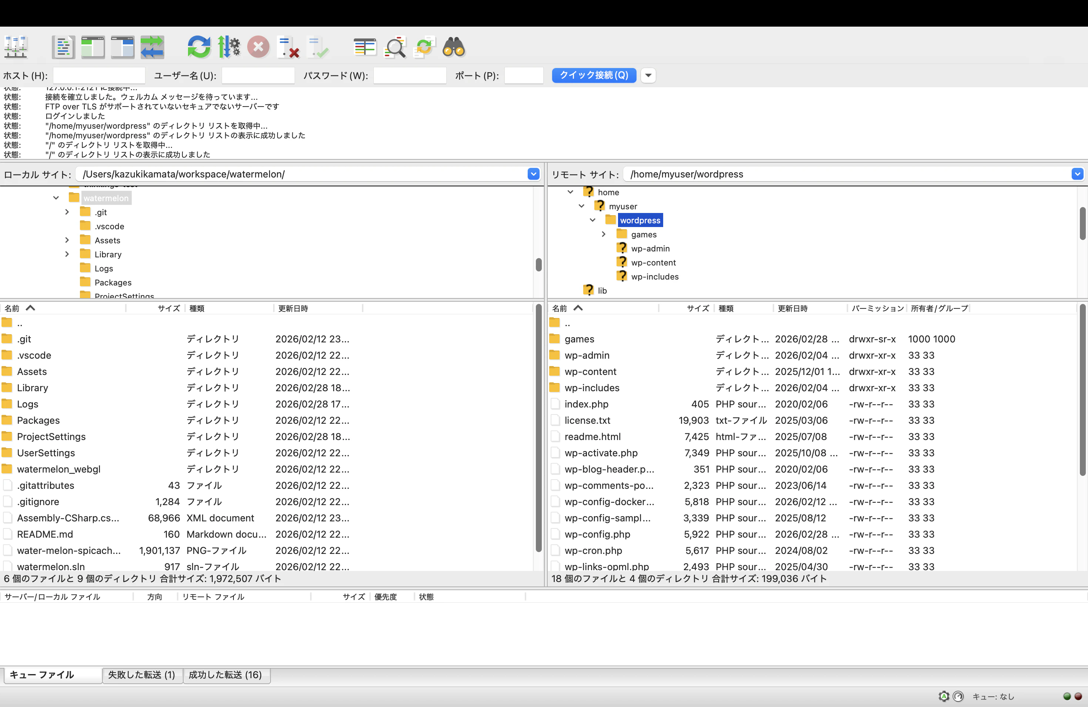Expand the Assets folder in local tree

pyautogui.click(x=67, y=240)
